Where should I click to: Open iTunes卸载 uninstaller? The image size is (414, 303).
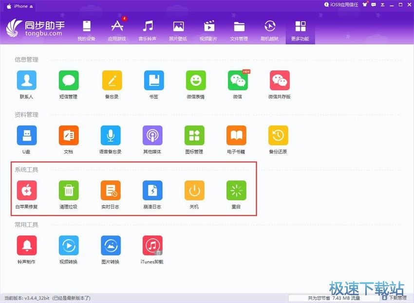tap(152, 245)
